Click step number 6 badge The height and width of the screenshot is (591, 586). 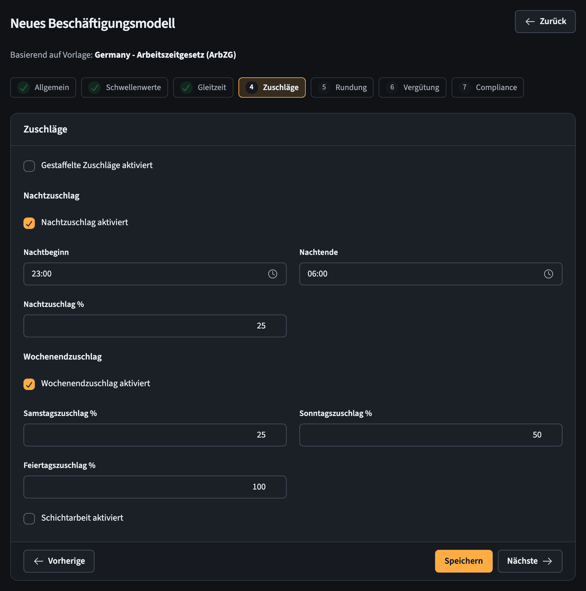point(392,88)
